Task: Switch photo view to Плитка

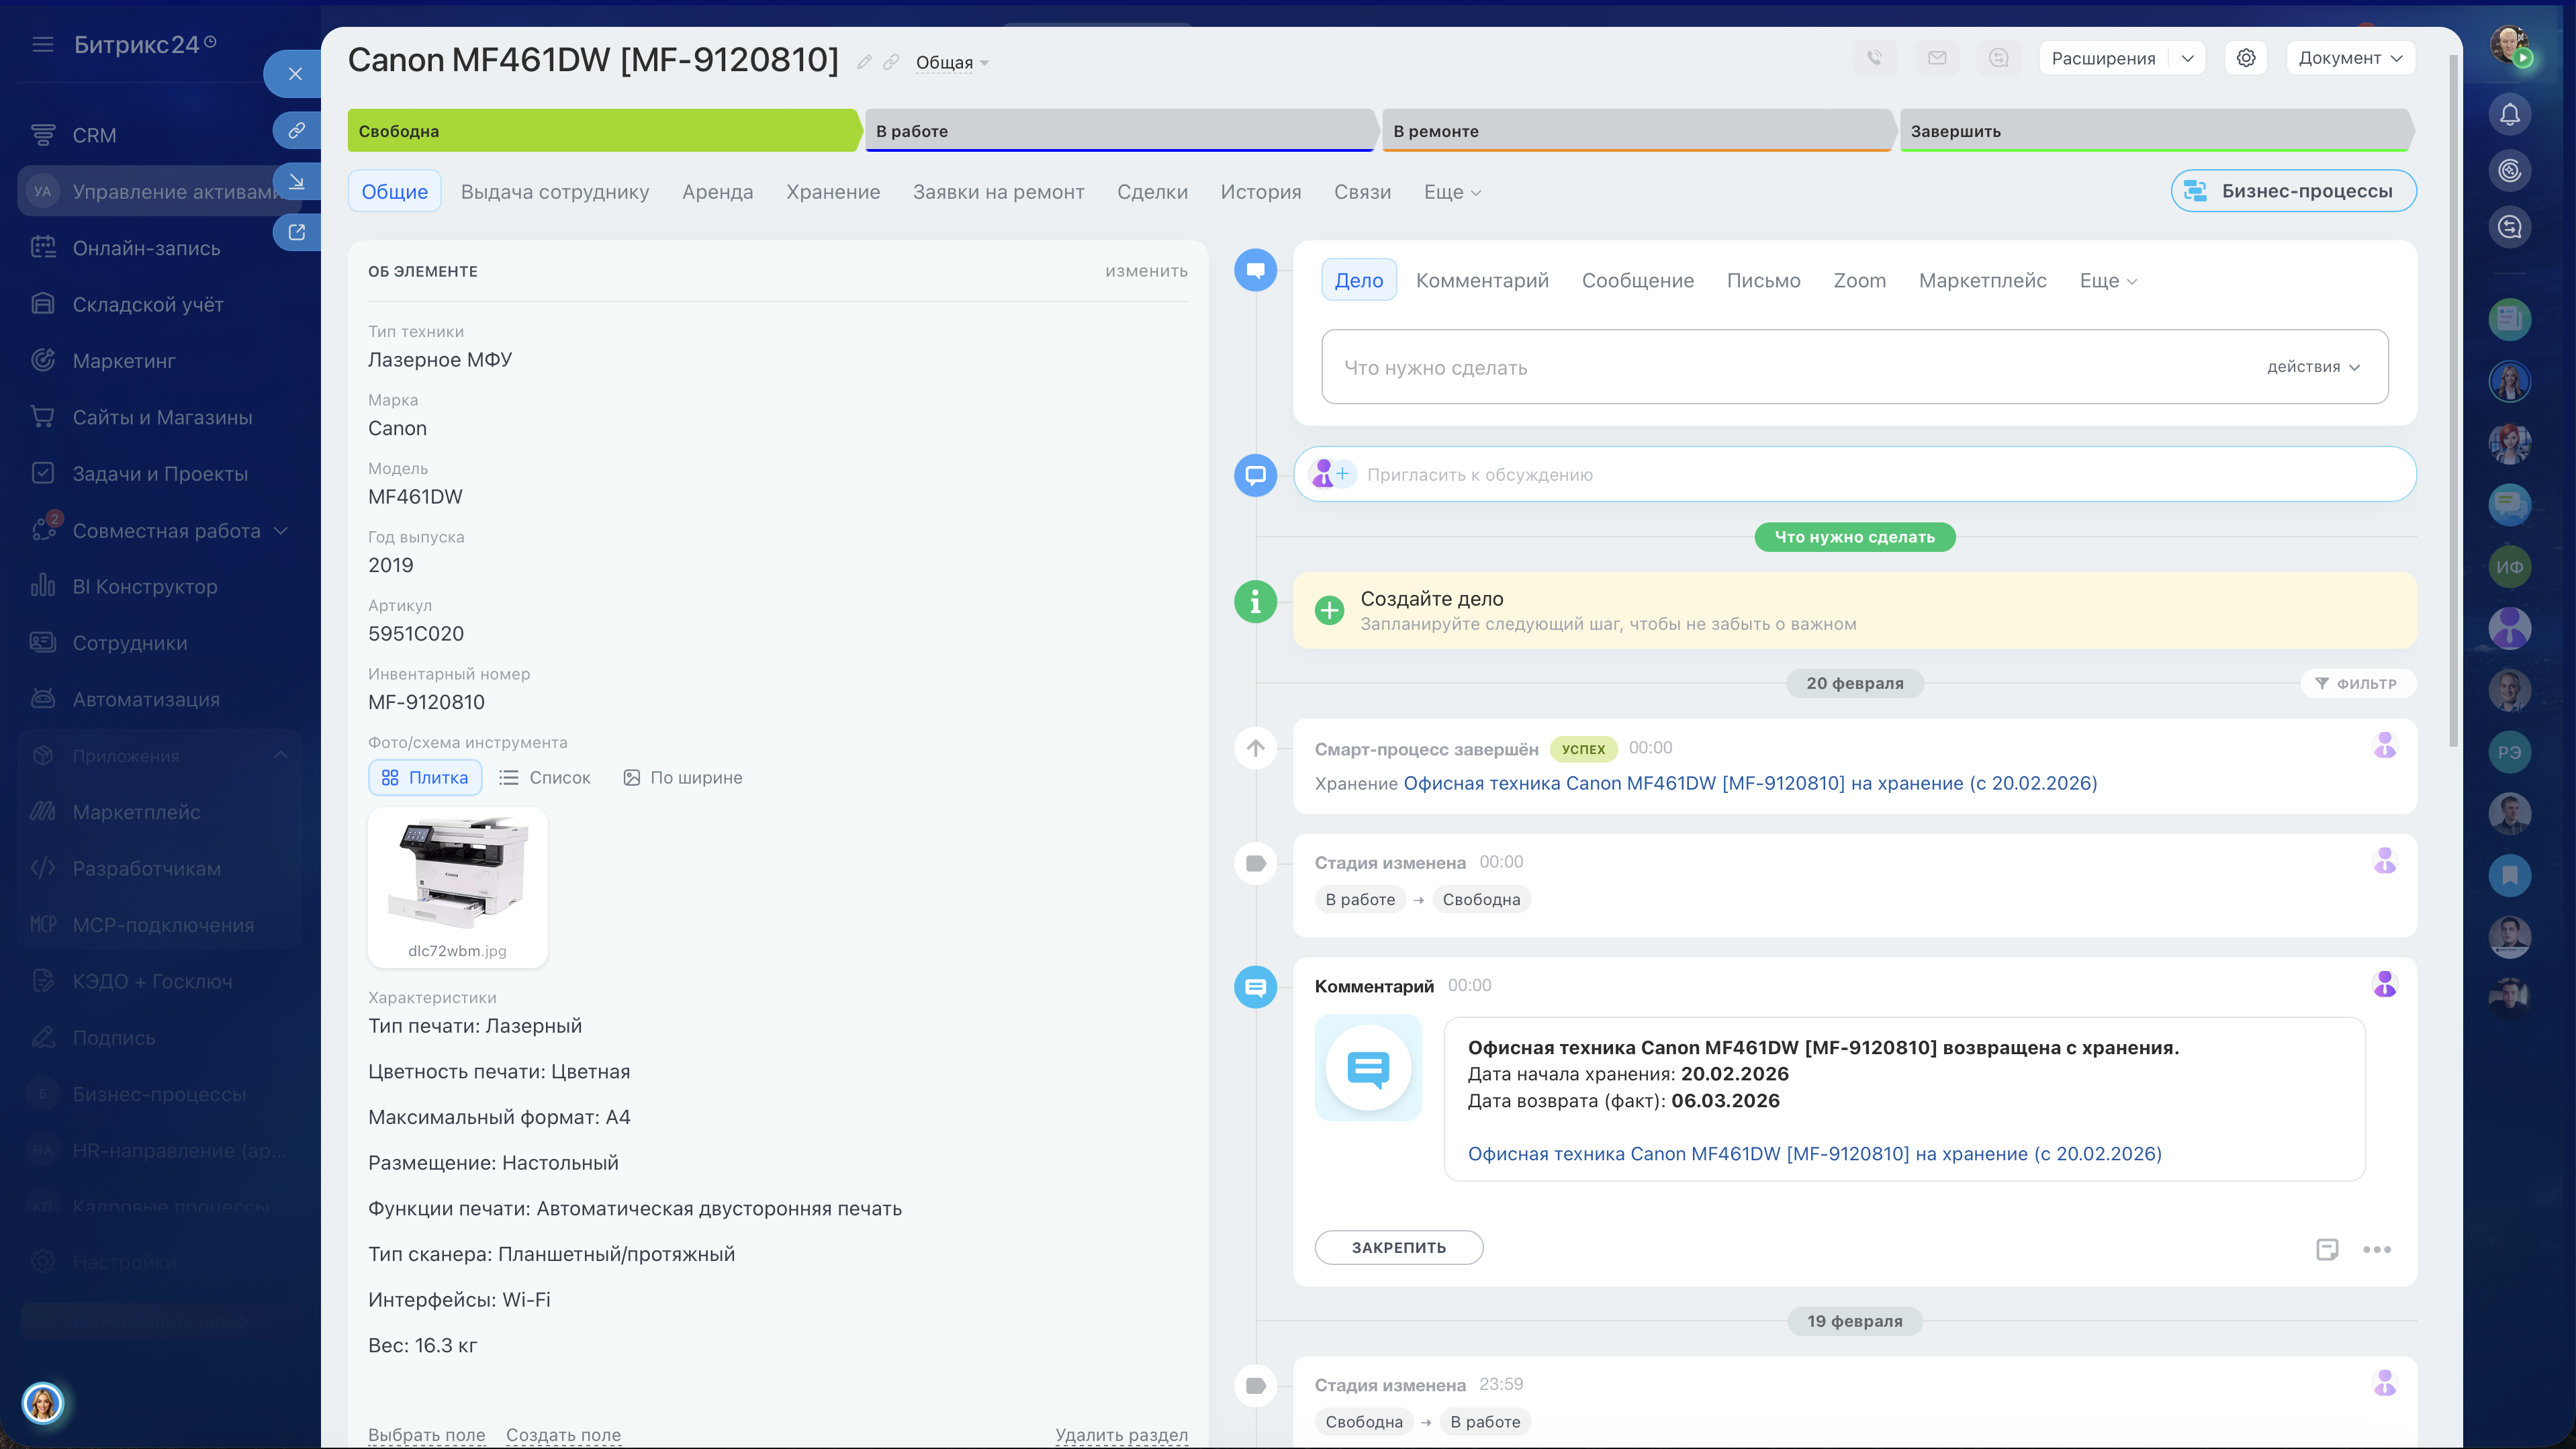Action: [425, 777]
